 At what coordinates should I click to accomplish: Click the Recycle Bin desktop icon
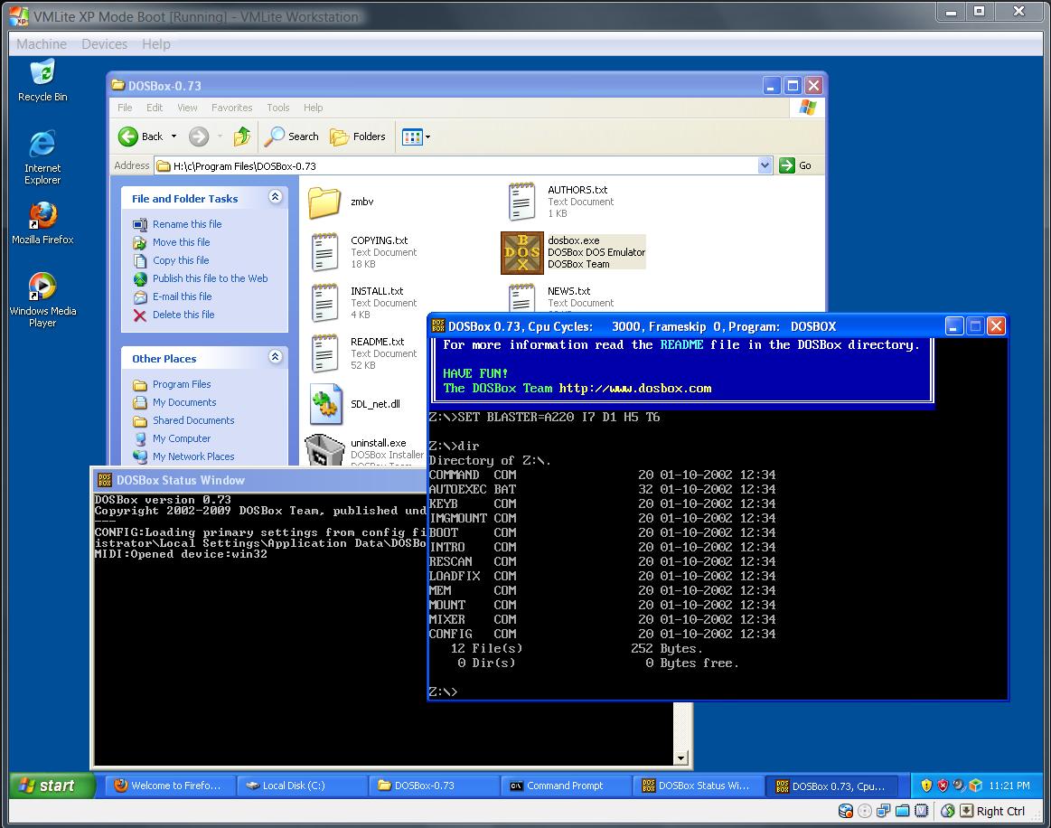(42, 74)
